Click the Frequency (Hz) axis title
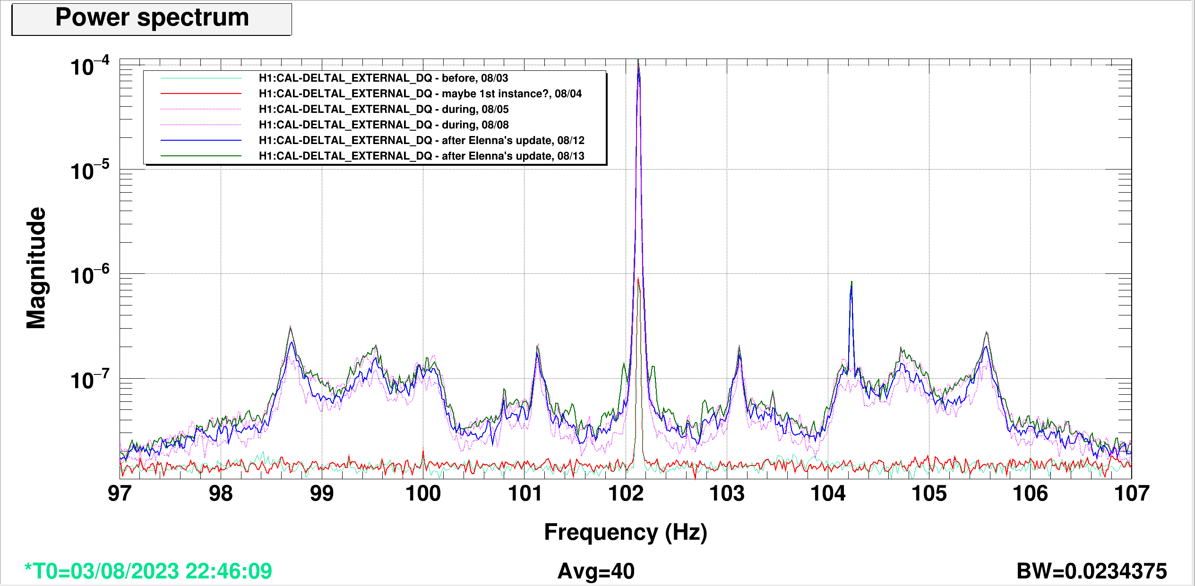This screenshot has width=1195, height=586. click(x=626, y=532)
